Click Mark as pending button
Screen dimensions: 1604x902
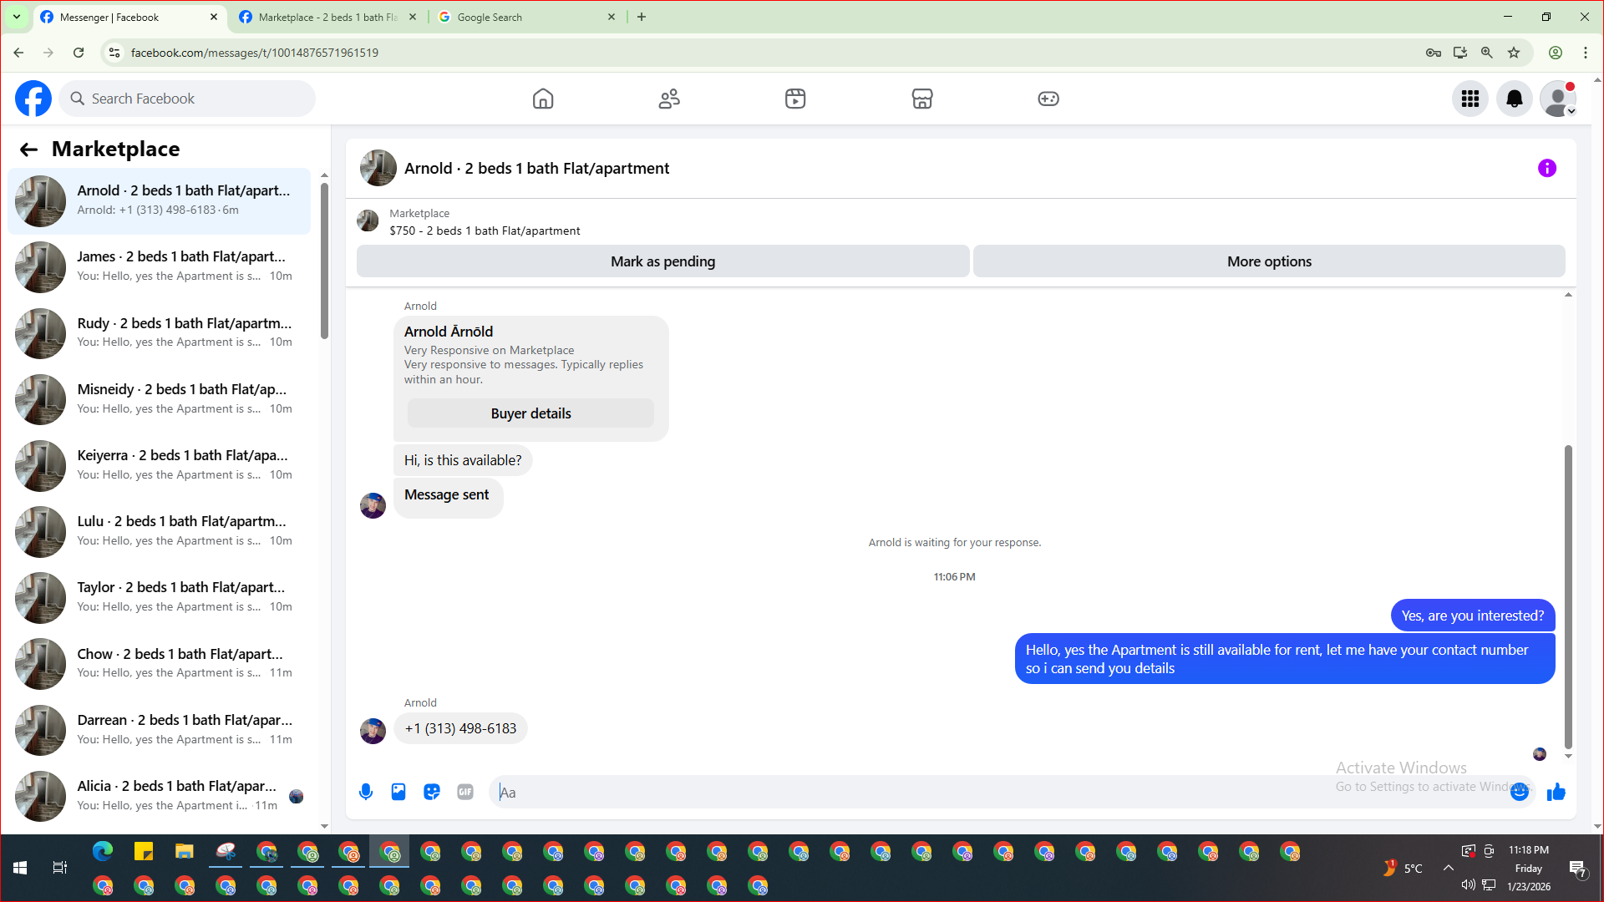pyautogui.click(x=662, y=261)
